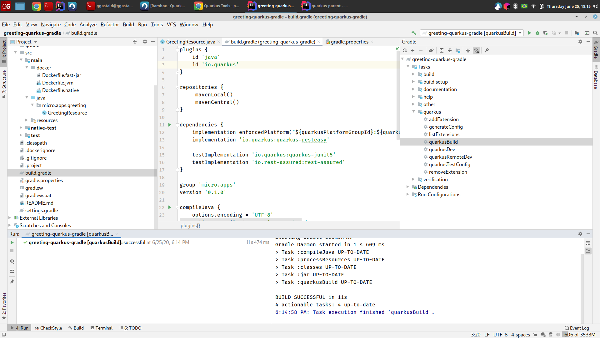Viewport: 600px width, 338px height.
Task: Collapse the quarkus task group
Action: point(413,112)
